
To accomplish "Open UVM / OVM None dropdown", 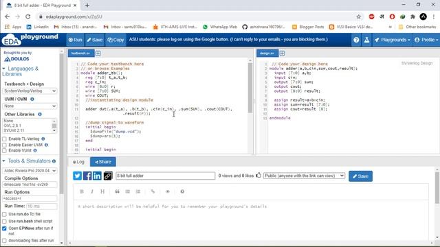I will click(x=30, y=106).
